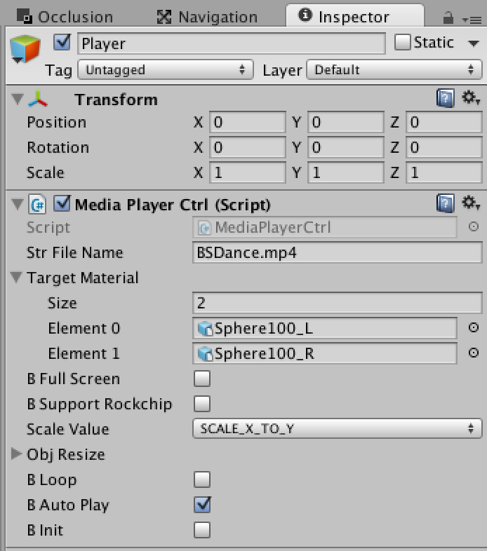The width and height of the screenshot is (487, 551).
Task: Open the Tag dropdown Untagged
Action: click(166, 69)
